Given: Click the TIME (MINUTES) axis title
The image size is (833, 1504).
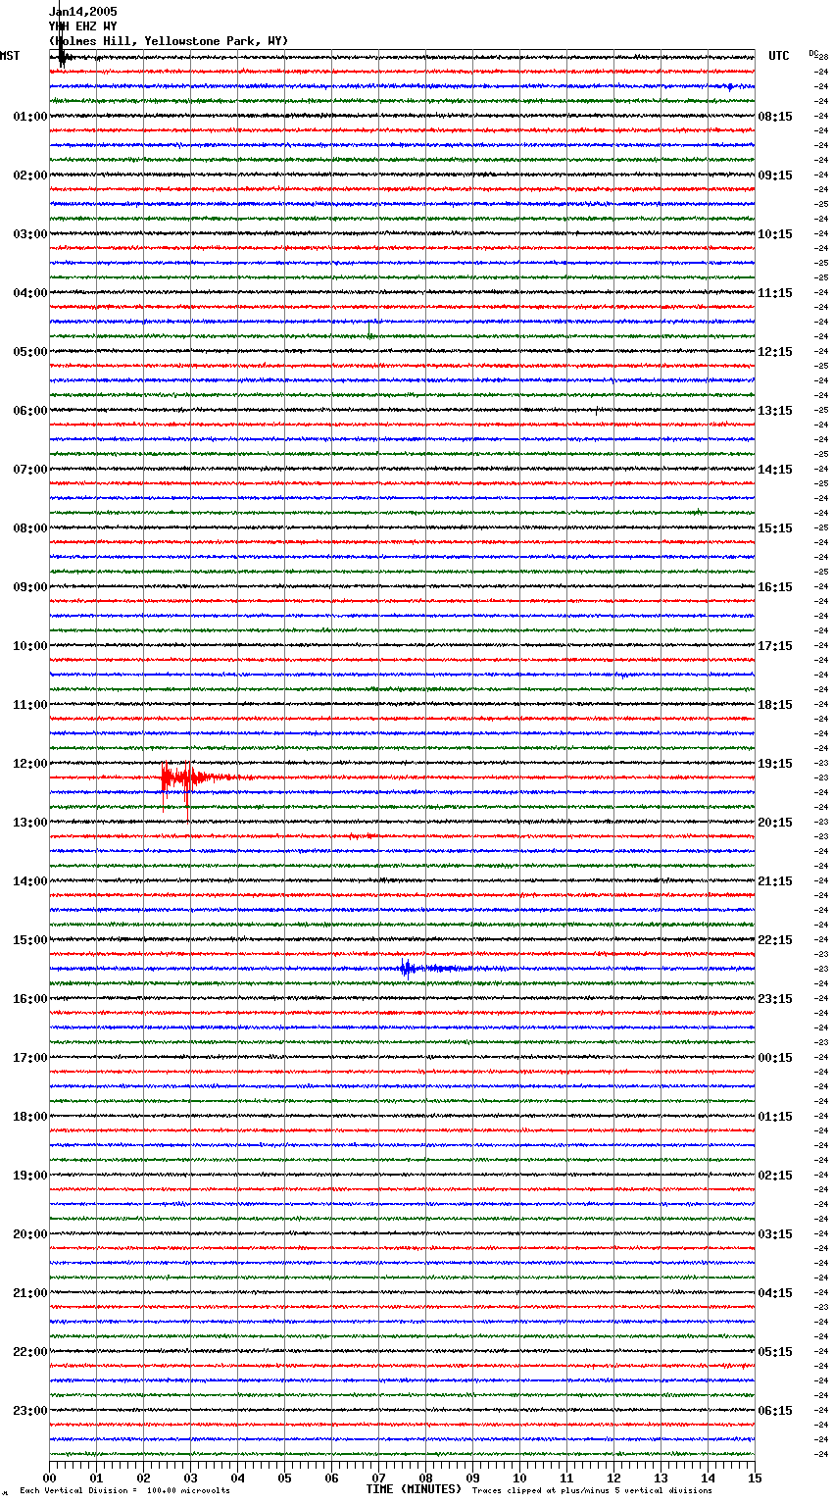Looking at the screenshot, I should click(x=414, y=1489).
